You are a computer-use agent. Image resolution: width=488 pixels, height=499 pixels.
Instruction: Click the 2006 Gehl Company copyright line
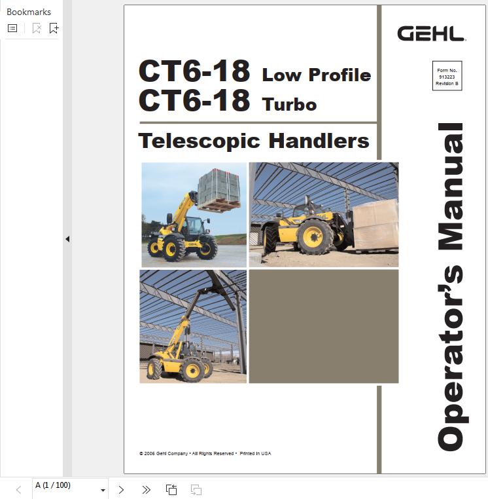coord(205,454)
